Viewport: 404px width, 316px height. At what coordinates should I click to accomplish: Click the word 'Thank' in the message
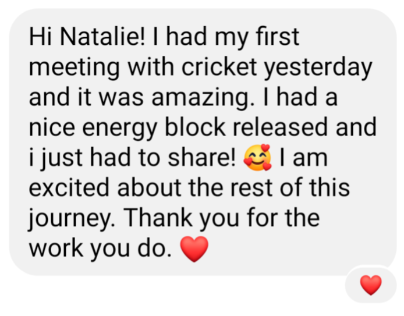pos(158,218)
